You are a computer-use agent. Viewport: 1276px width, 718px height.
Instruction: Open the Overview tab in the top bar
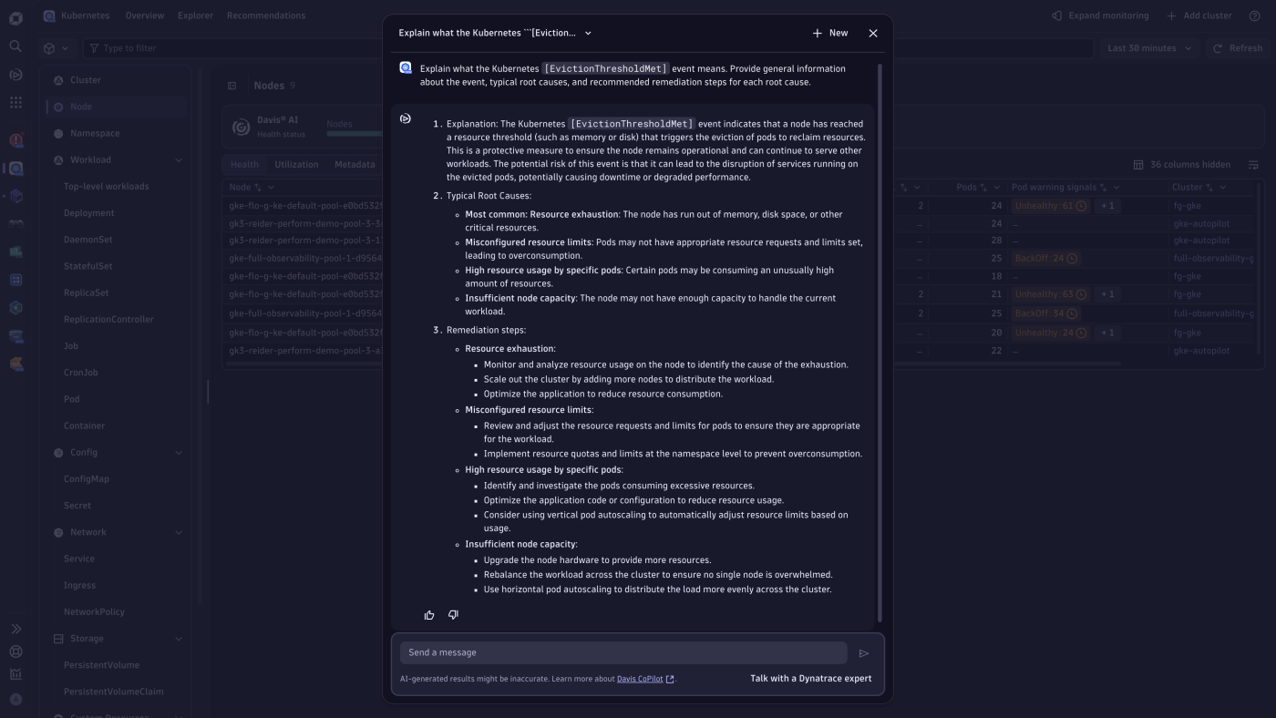pyautogui.click(x=145, y=15)
